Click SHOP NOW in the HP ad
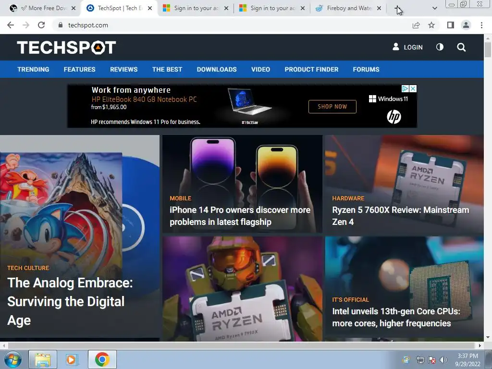Screen dimensions: 492x369 [332, 107]
